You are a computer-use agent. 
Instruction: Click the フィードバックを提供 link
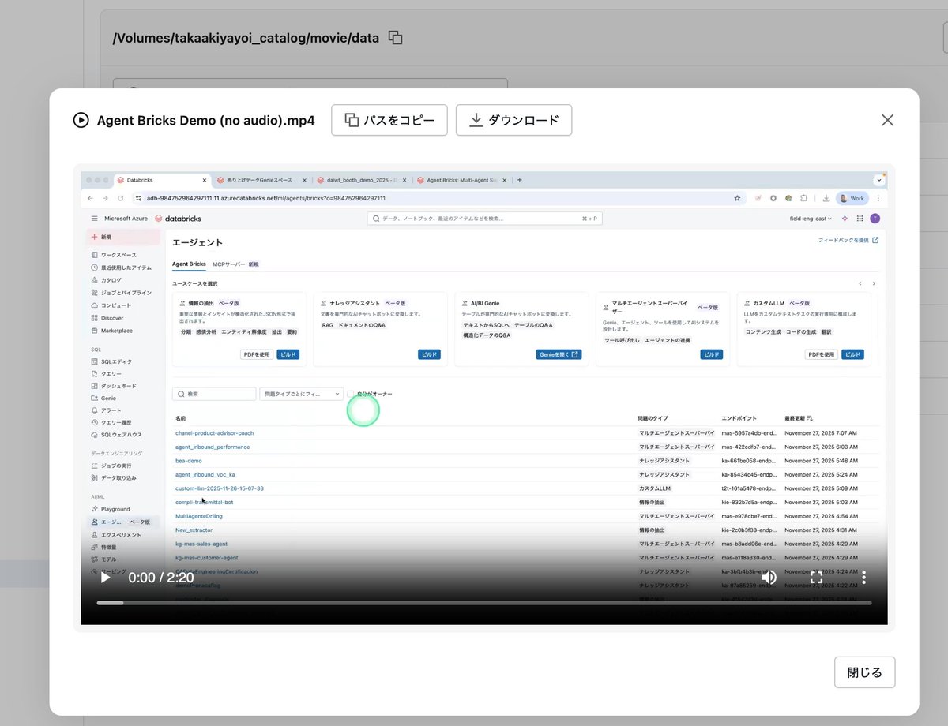click(848, 241)
